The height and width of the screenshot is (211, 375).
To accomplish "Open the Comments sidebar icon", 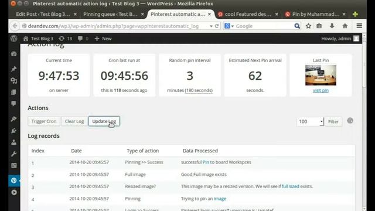I will 14,104.
